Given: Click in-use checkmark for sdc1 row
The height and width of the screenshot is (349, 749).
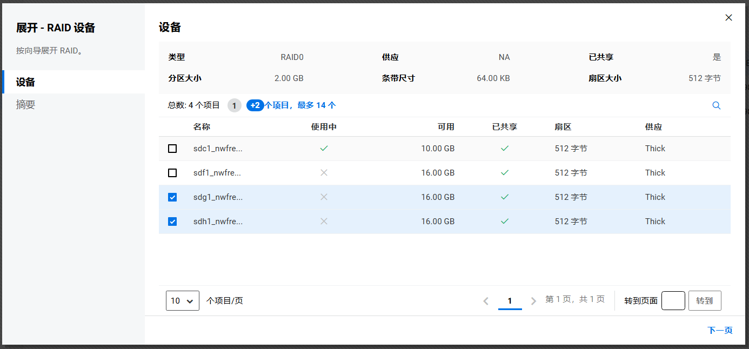Looking at the screenshot, I should [324, 148].
